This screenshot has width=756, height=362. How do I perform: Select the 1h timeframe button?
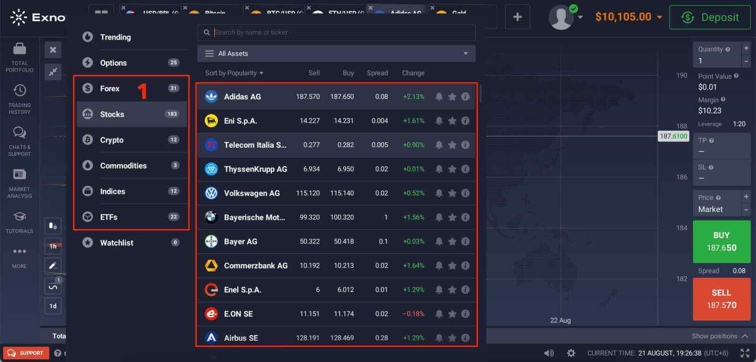(53, 246)
